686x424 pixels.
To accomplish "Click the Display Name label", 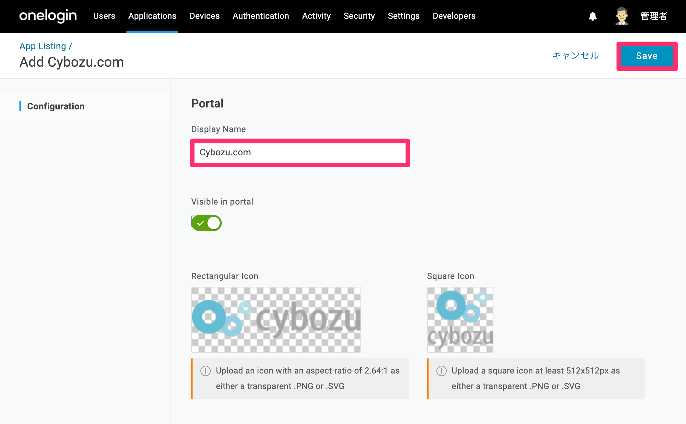I will pos(219,129).
